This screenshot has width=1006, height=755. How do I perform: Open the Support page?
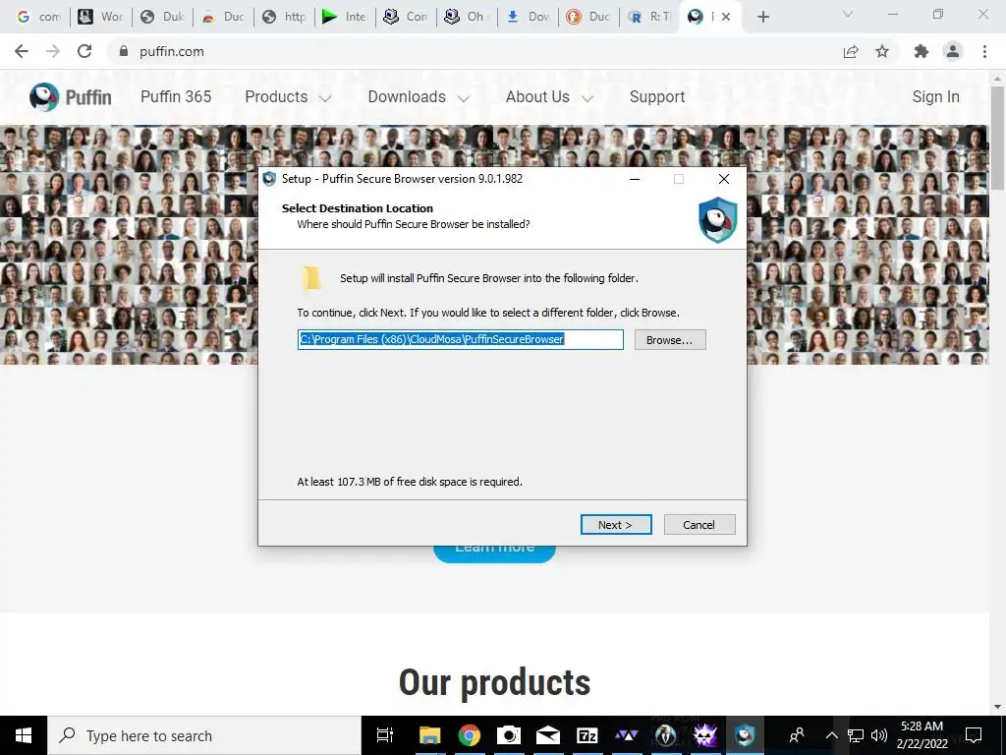[657, 97]
